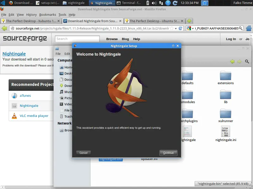Open the History menu
The width and height of the screenshot is (253, 189).
pyautogui.click(x=31, y=14)
